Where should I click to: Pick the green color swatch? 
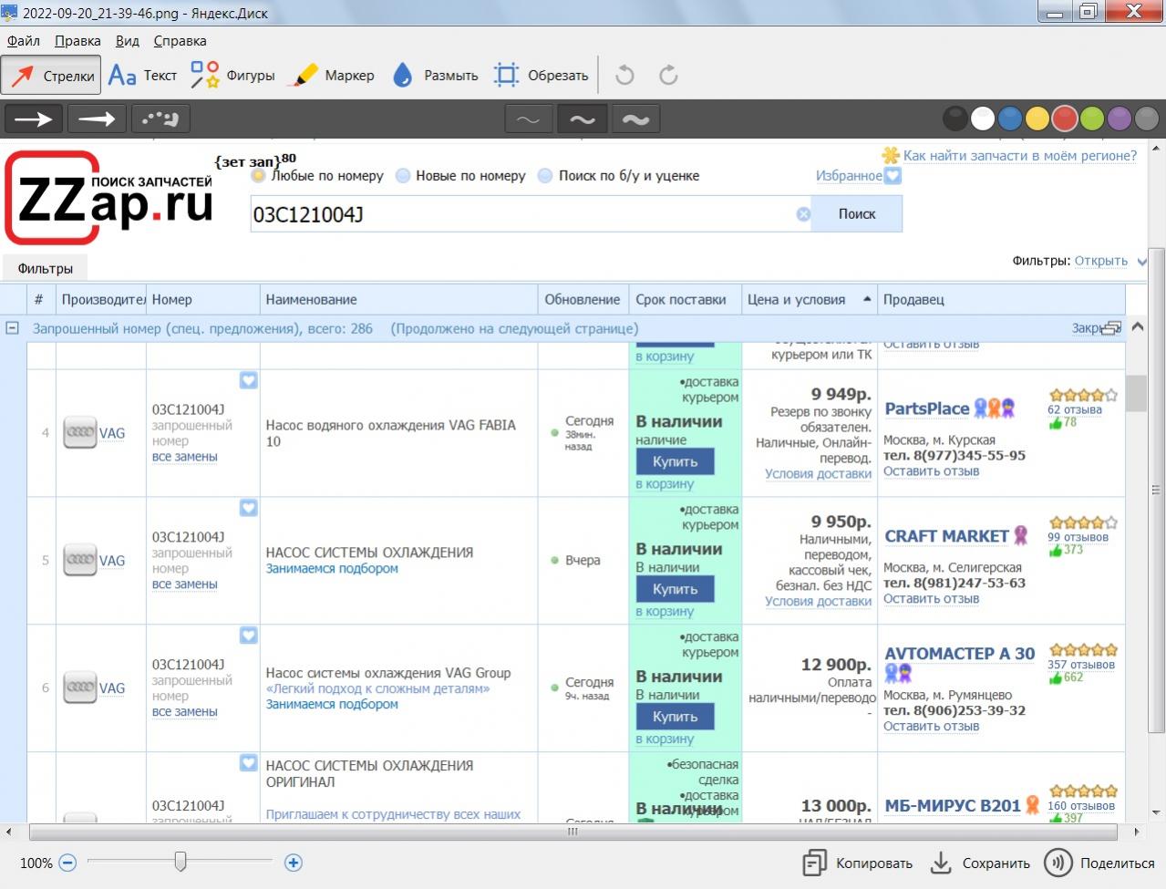[1092, 119]
